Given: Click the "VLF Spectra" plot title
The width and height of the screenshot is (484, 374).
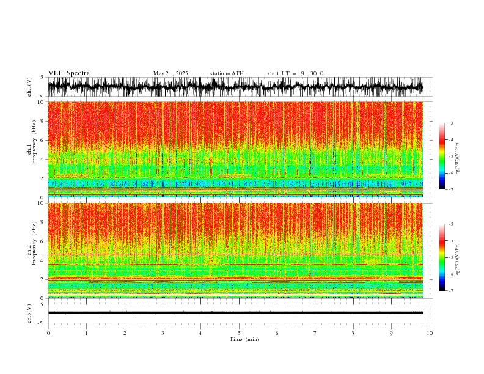Looking at the screenshot, I should 69,73.
